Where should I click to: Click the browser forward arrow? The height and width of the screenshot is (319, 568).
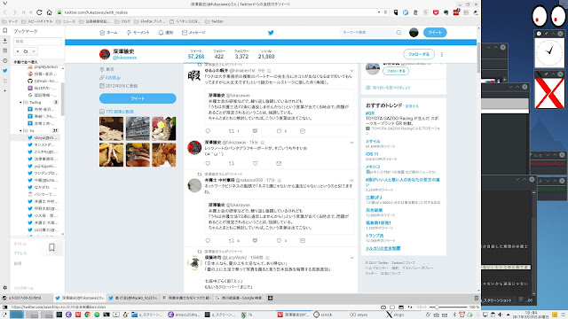click(14, 12)
